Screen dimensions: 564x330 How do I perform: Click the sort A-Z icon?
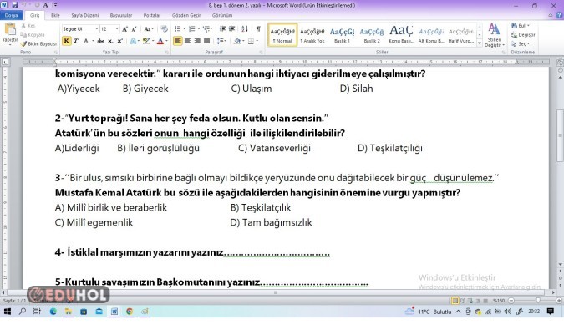245,28
